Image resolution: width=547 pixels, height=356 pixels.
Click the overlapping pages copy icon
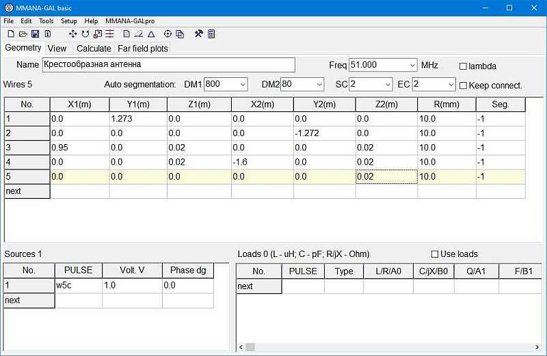tap(180, 33)
